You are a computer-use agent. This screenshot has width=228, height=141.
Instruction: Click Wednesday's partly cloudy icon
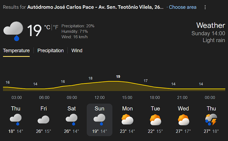(x=183, y=119)
